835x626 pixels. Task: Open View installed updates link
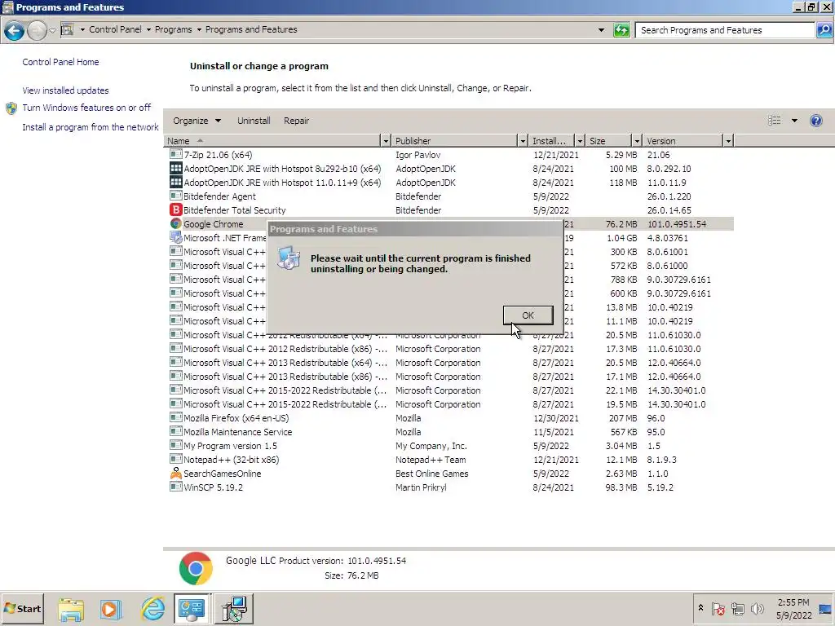tap(65, 90)
